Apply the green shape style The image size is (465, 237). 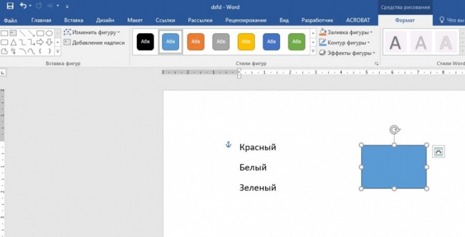pos(296,42)
